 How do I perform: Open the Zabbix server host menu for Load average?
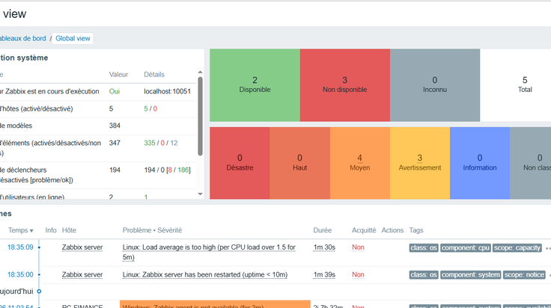(82, 247)
